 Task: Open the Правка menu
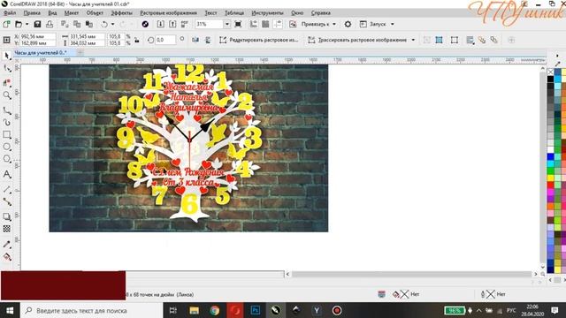point(32,12)
